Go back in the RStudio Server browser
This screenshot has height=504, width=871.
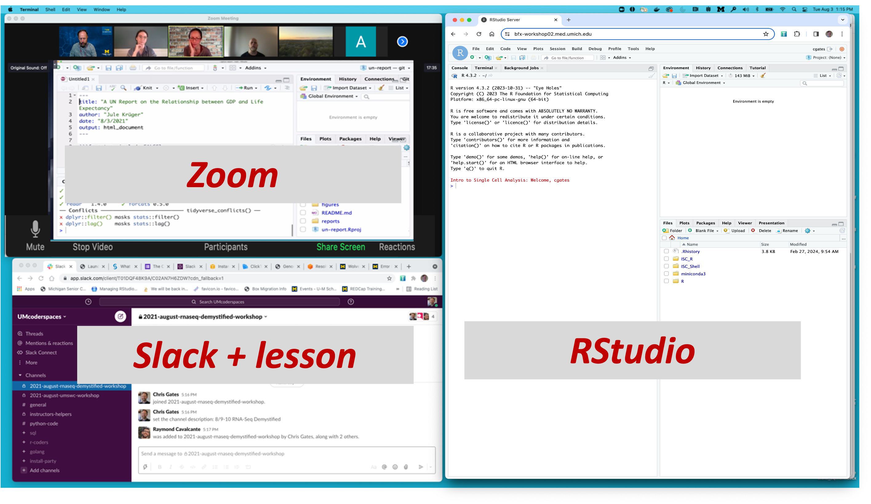(453, 34)
